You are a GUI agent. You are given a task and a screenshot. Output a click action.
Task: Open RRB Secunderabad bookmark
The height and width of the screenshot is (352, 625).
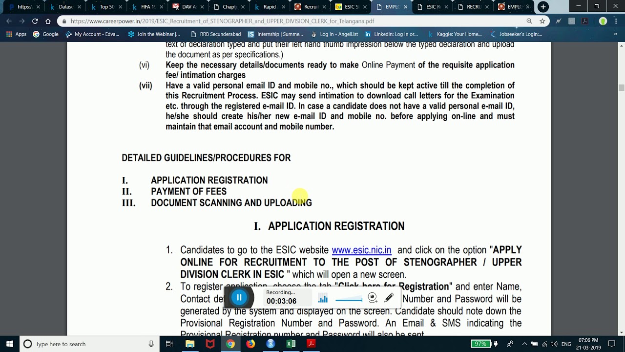tap(215, 34)
